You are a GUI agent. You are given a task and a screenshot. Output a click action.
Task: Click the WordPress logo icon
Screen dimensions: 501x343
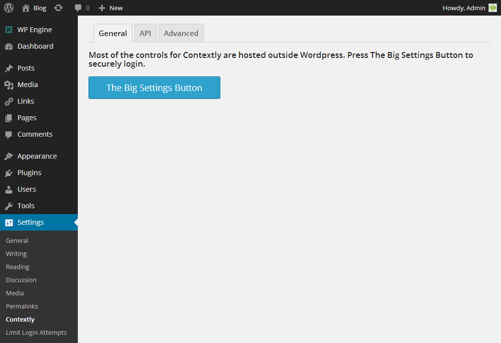point(9,8)
